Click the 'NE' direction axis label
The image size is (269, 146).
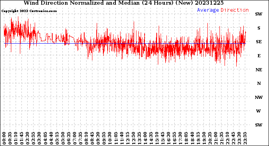point(259,70)
